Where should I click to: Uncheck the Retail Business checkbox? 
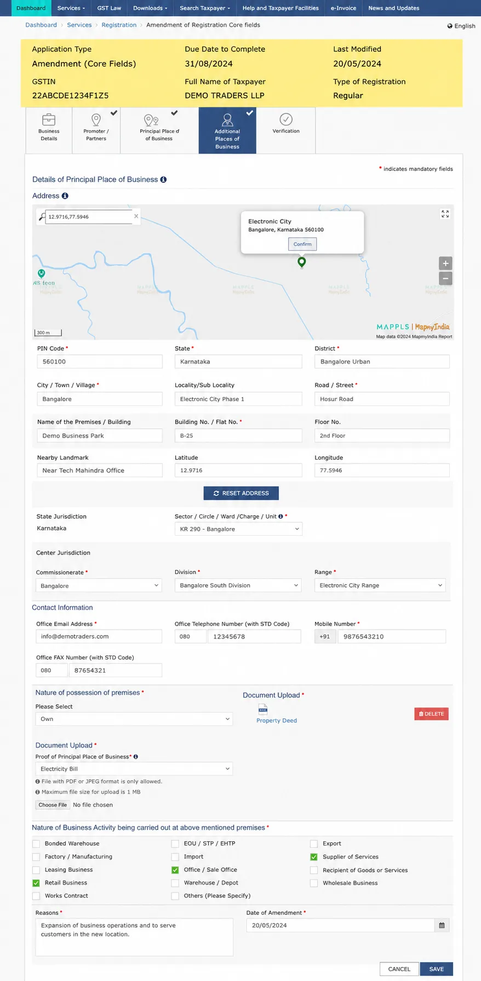(x=36, y=883)
